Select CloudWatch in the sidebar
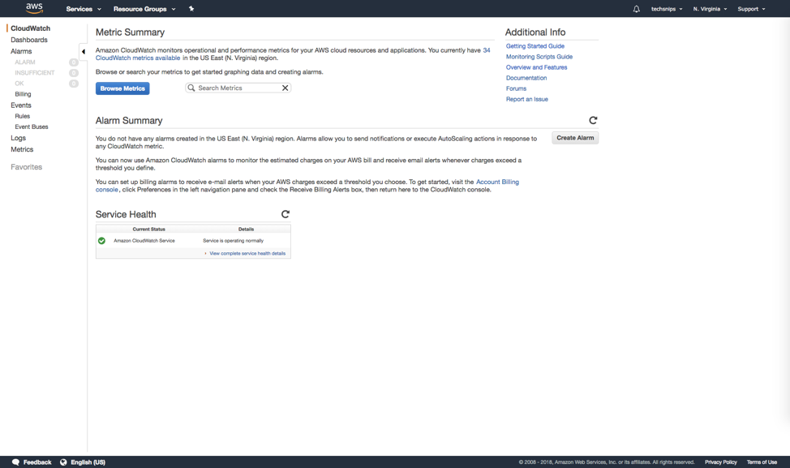 pos(30,28)
